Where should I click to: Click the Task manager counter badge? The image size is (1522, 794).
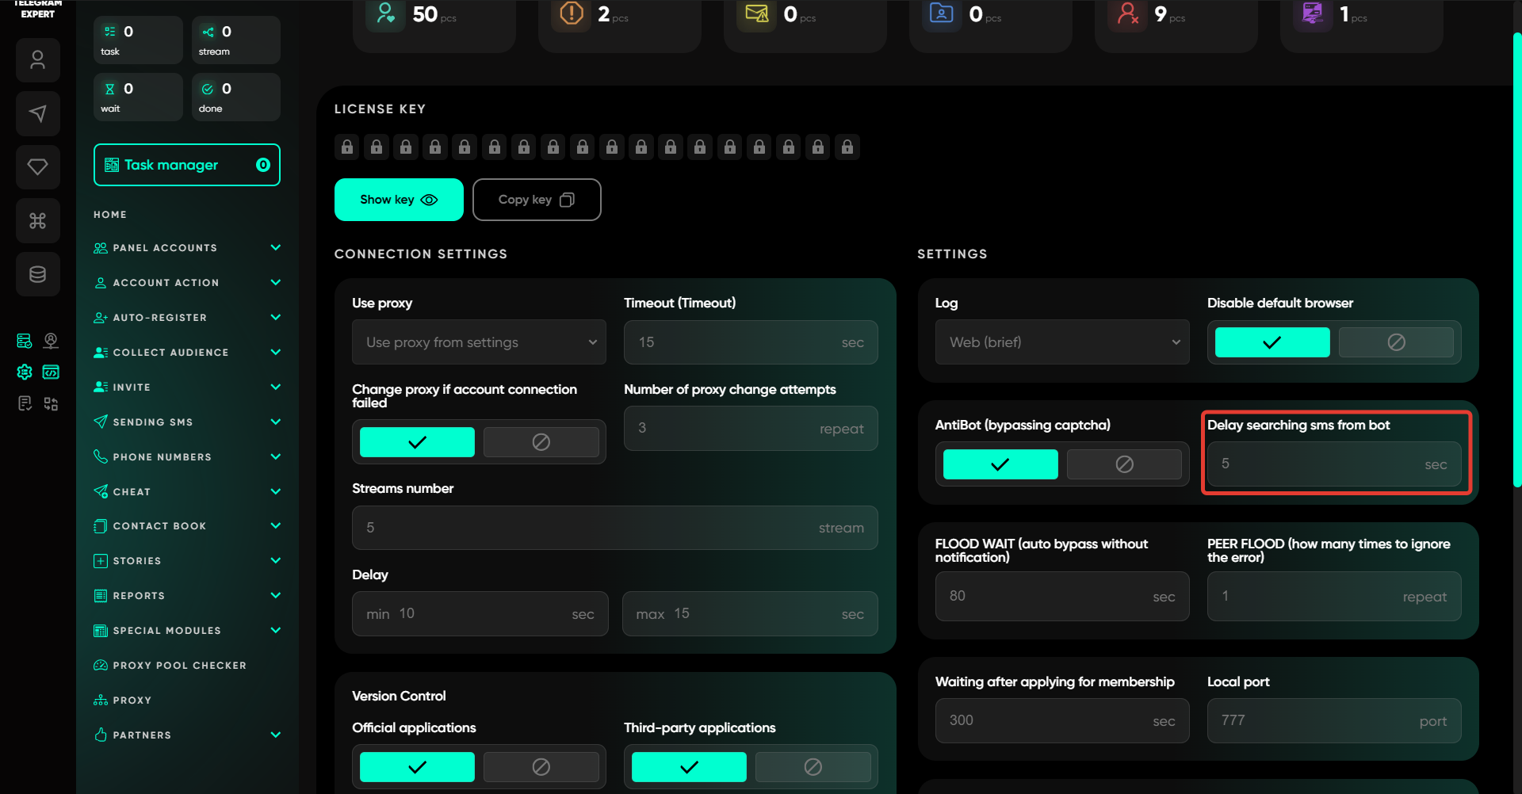coord(263,165)
